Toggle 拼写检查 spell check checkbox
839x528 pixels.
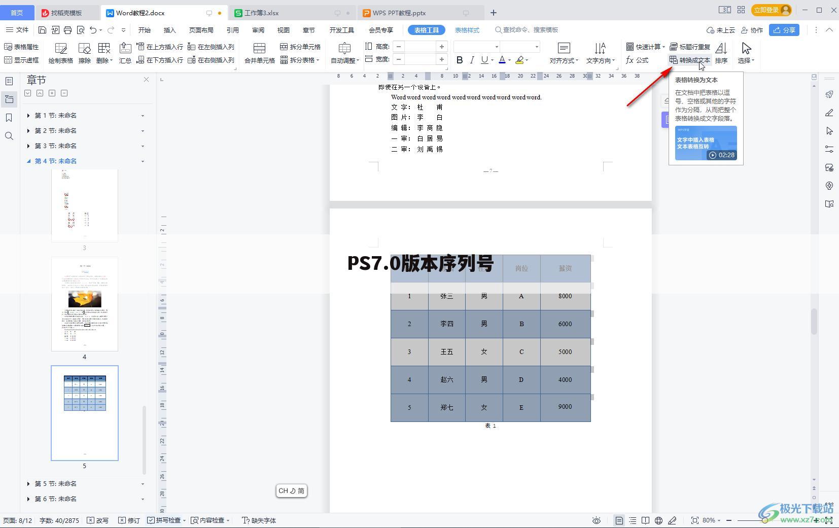point(151,520)
